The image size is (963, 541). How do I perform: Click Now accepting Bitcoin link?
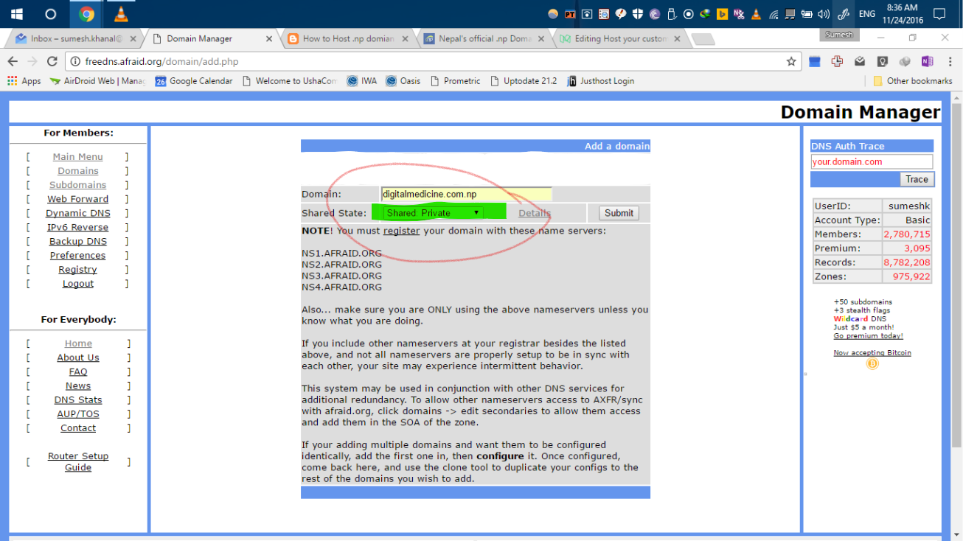click(872, 353)
